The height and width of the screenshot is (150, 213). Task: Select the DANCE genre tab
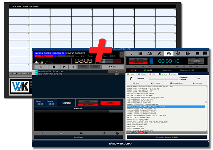point(130,133)
